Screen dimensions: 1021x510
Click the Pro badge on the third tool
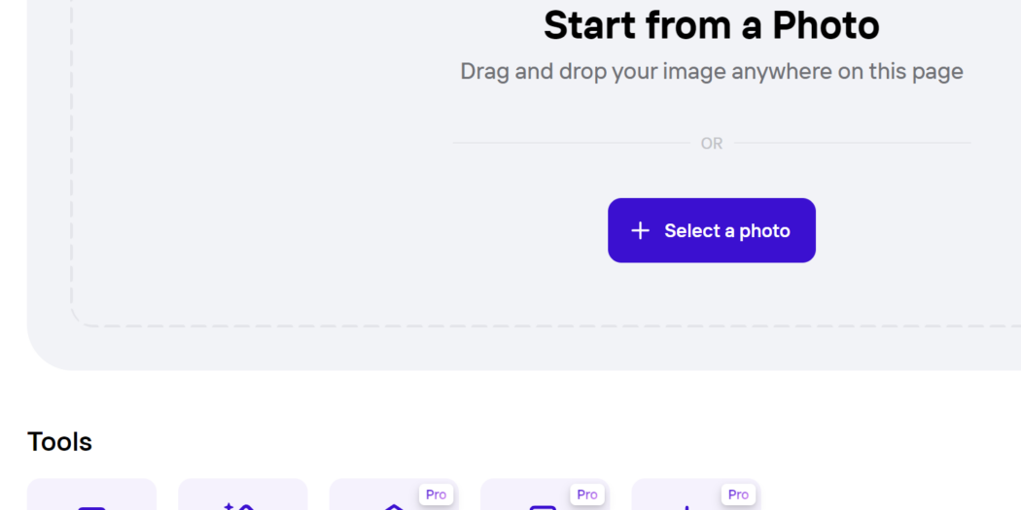(x=437, y=494)
